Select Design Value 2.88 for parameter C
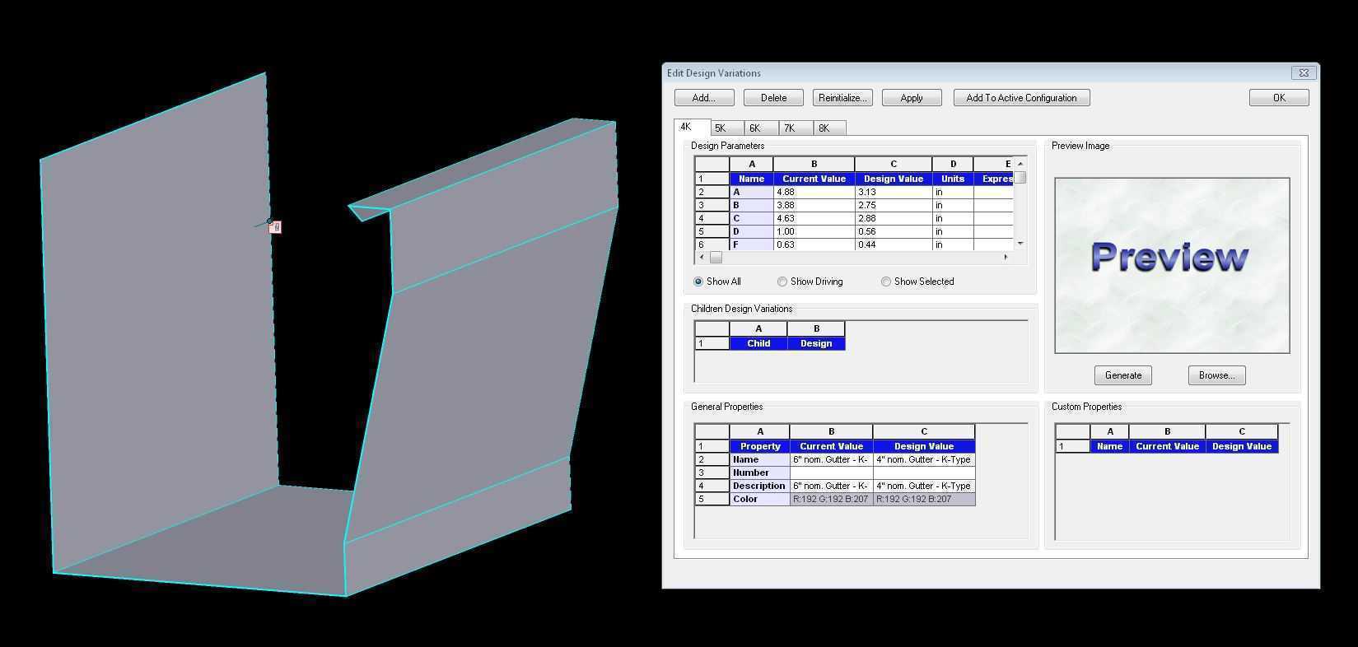The image size is (1358, 647). [893, 218]
